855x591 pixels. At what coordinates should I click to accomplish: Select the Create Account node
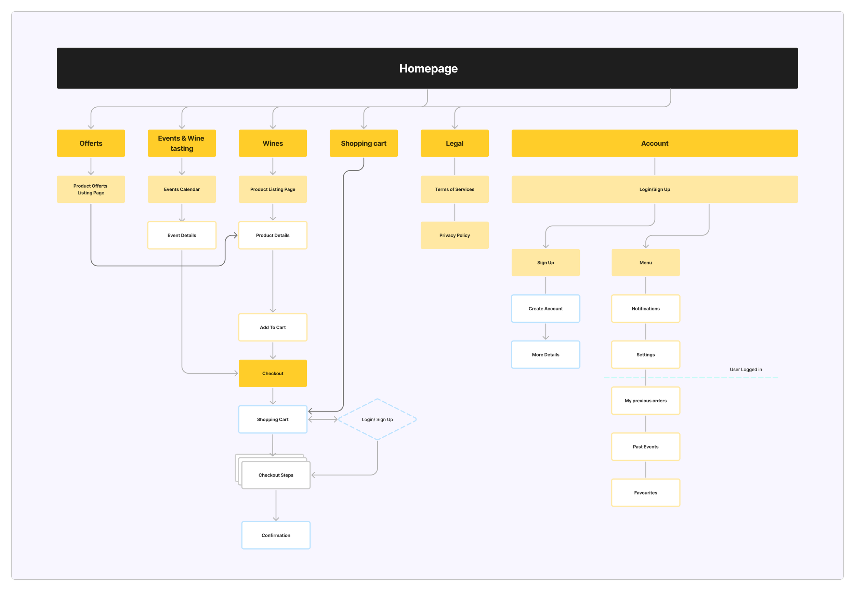pyautogui.click(x=545, y=309)
